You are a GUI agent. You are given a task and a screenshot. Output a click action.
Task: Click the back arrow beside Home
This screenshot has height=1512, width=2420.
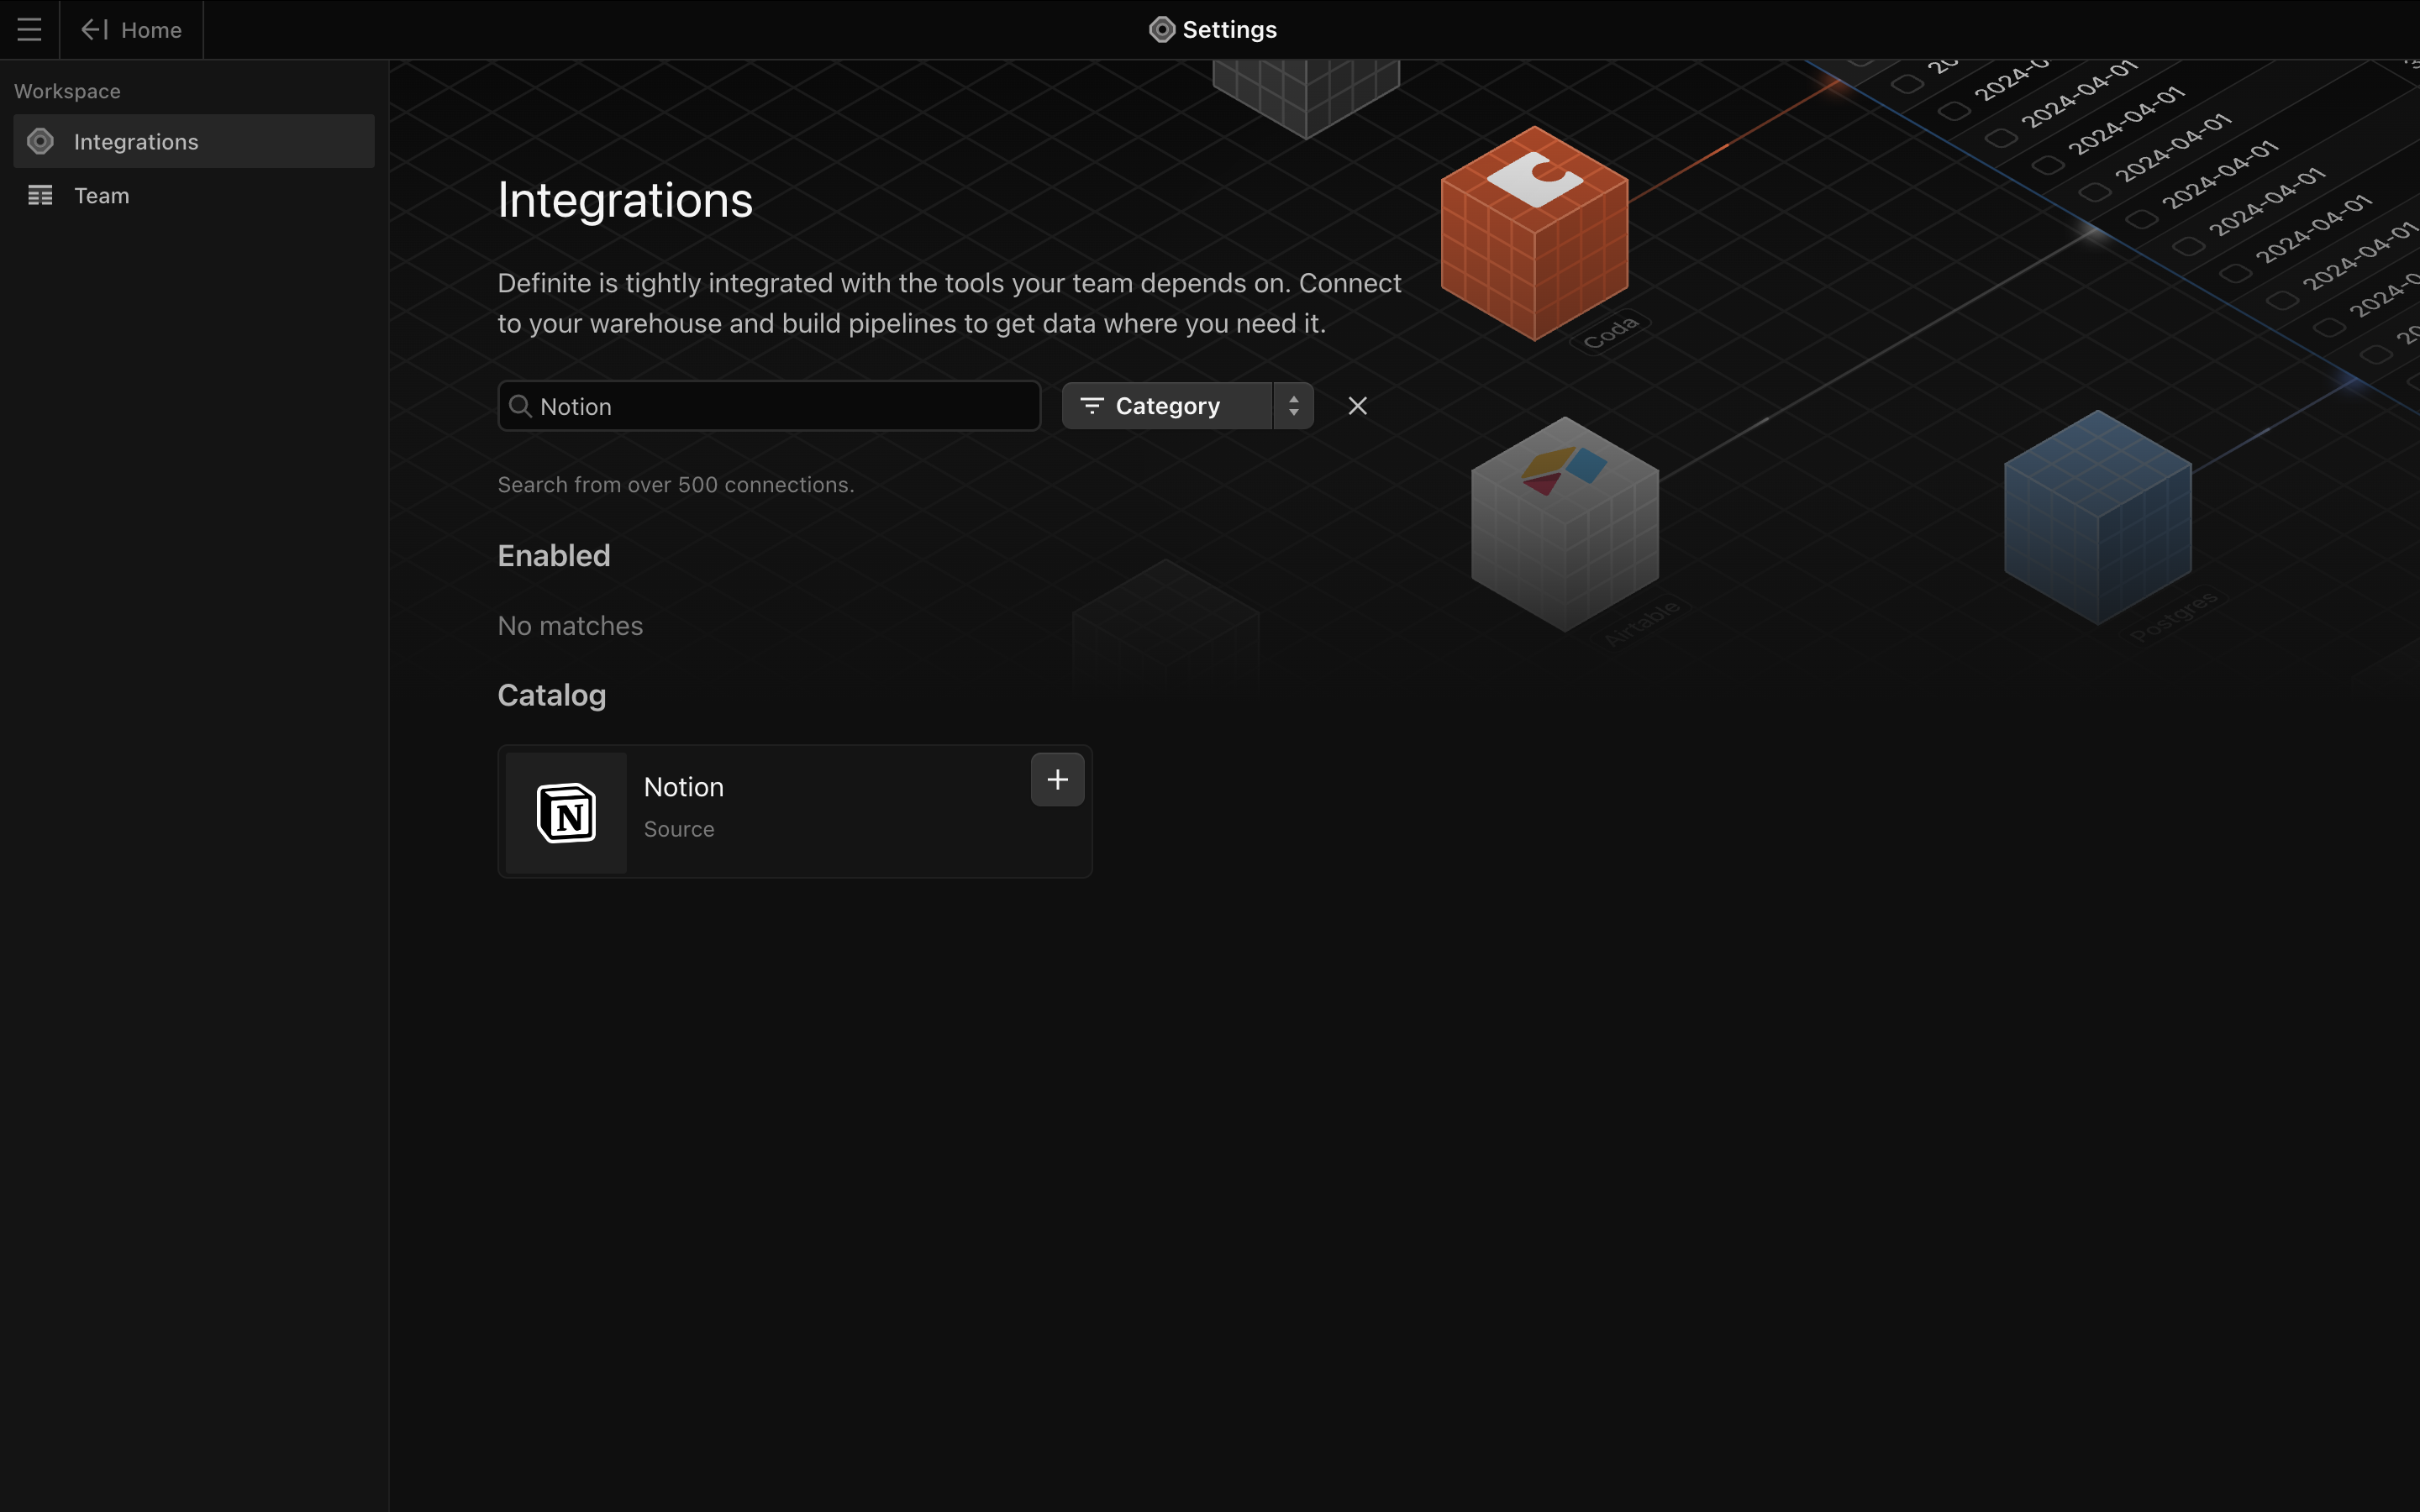(94, 30)
